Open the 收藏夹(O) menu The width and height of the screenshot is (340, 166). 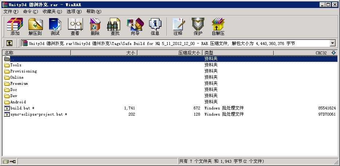coord(52,12)
